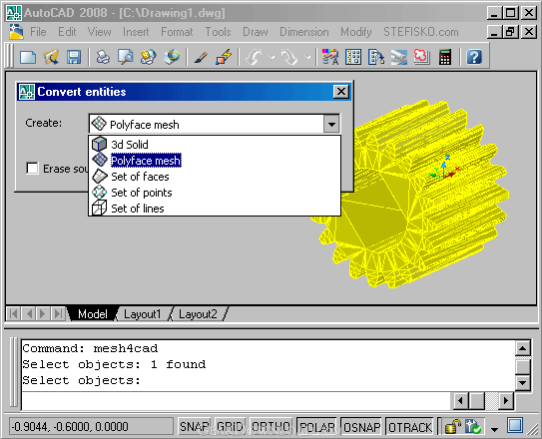This screenshot has width=542, height=439.
Task: Choose Set of points option
Action: 215,193
